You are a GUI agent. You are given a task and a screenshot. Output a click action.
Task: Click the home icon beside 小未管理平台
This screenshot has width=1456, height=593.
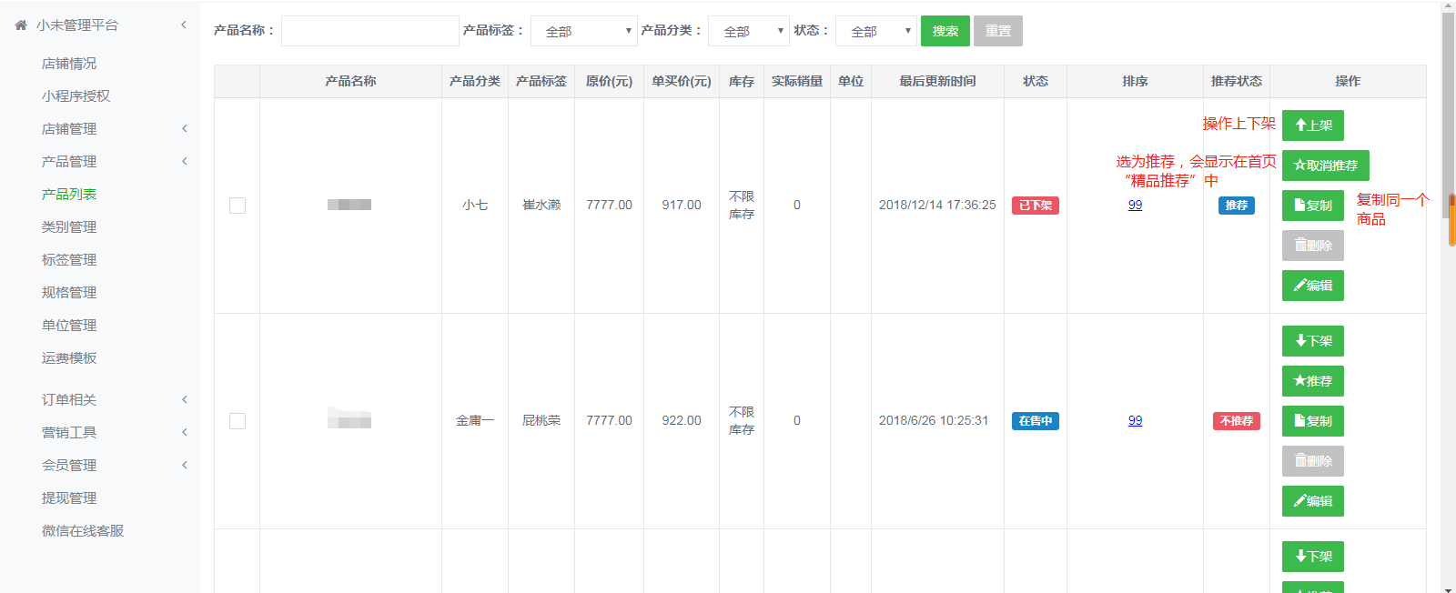pos(21,25)
